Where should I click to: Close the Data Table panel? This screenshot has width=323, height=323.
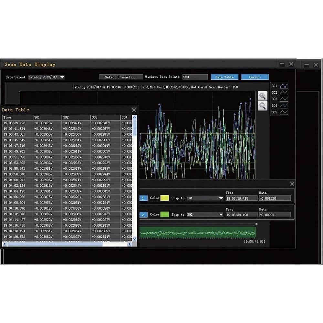(134, 110)
